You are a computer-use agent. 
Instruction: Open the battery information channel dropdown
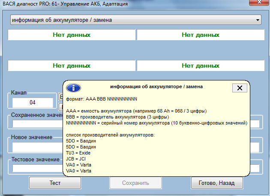(136, 20)
